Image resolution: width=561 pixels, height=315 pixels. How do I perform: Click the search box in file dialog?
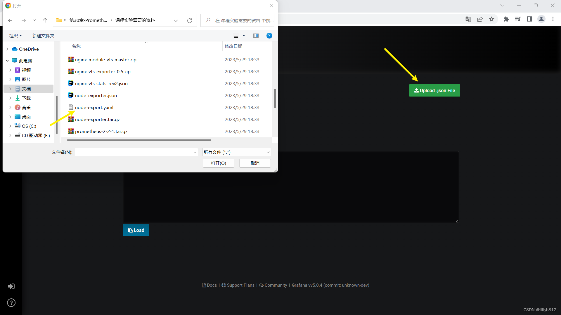click(x=237, y=20)
